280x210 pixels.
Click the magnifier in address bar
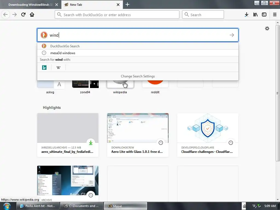59,15
